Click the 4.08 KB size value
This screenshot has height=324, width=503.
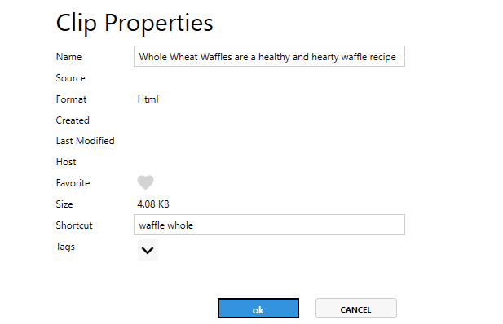(x=153, y=204)
